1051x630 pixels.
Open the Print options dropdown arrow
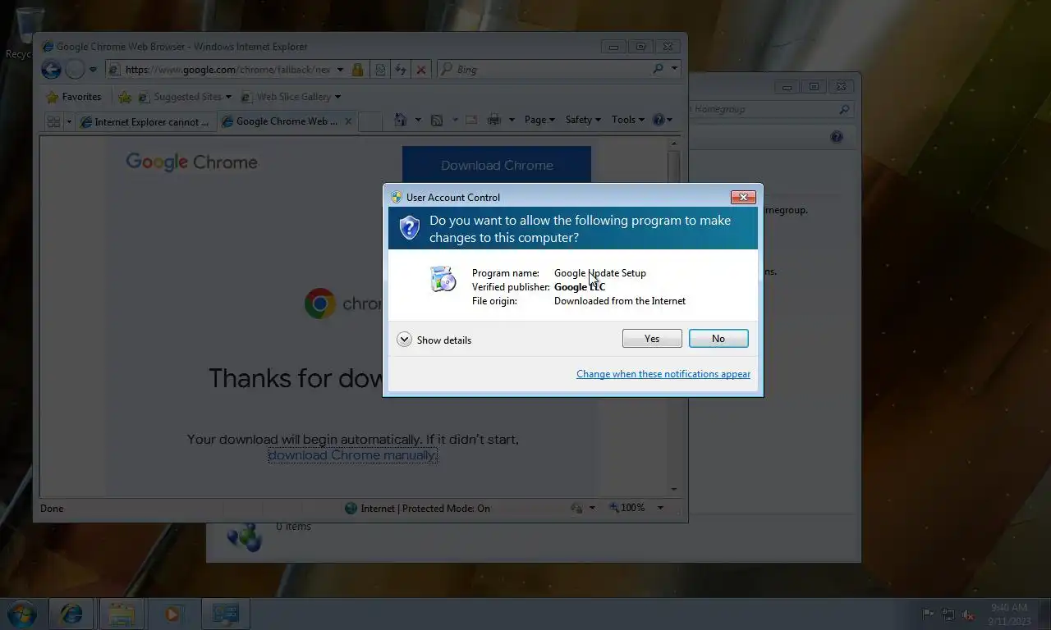tap(511, 120)
